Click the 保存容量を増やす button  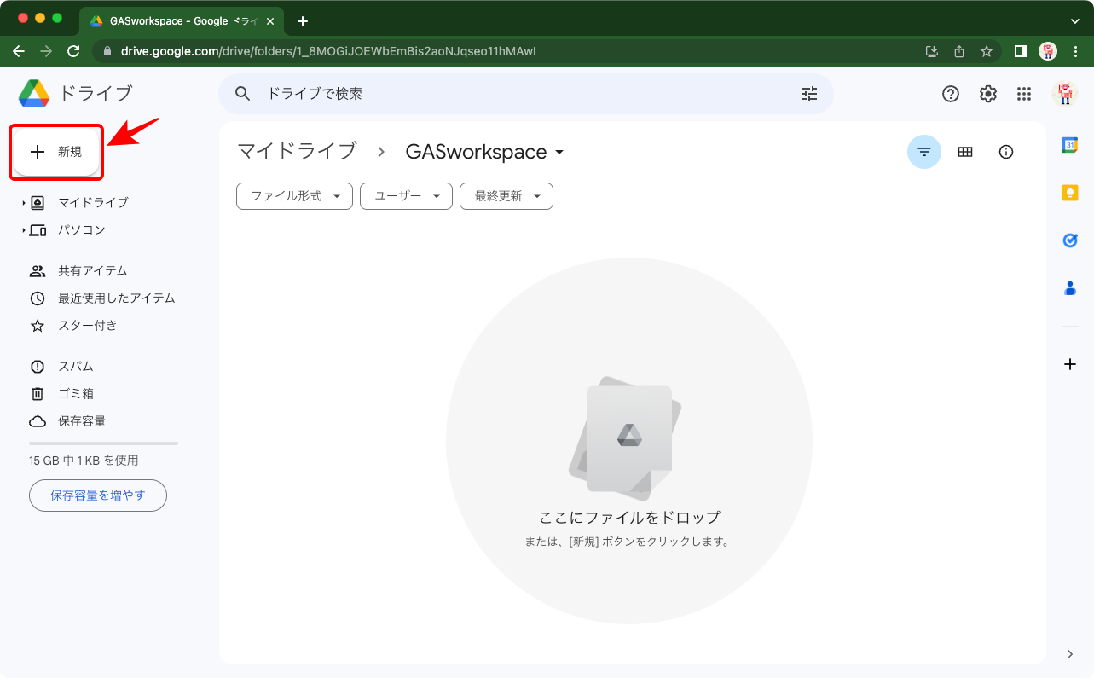(97, 495)
